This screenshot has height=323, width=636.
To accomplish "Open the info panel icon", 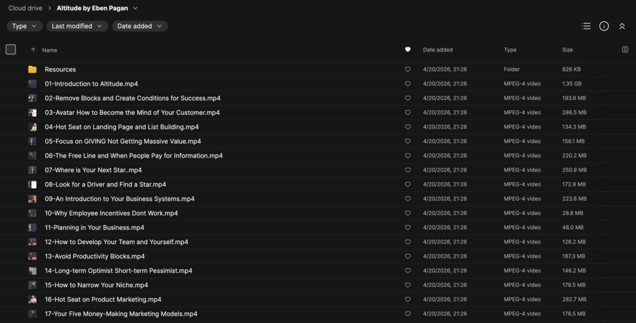I will pyautogui.click(x=604, y=26).
